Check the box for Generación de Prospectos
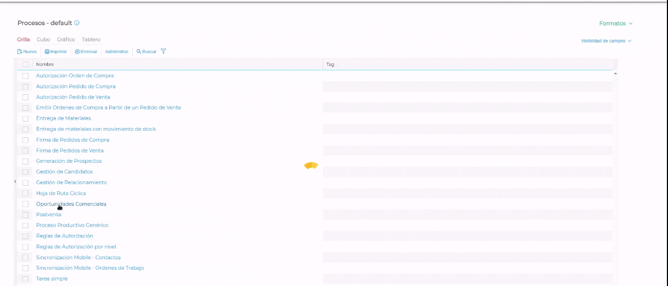Image resolution: width=668 pixels, height=286 pixels. pos(25,161)
